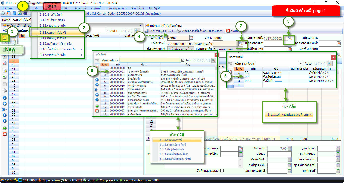Image resolution: width=344 pixels, height=183 pixels.
Task: Open calendar beside เอกสารวันที่ date field
Action: tap(192, 38)
